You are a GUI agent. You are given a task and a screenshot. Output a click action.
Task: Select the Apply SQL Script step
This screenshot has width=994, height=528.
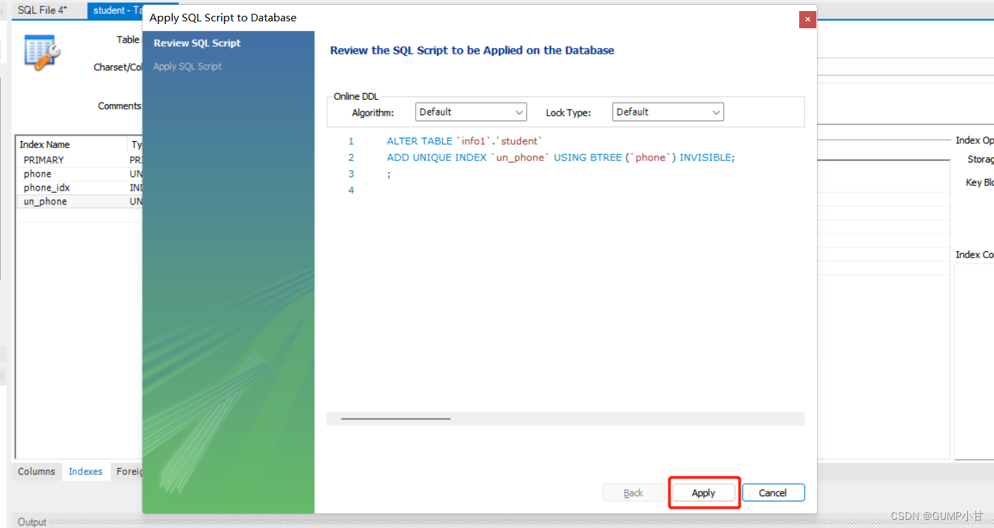(x=187, y=66)
